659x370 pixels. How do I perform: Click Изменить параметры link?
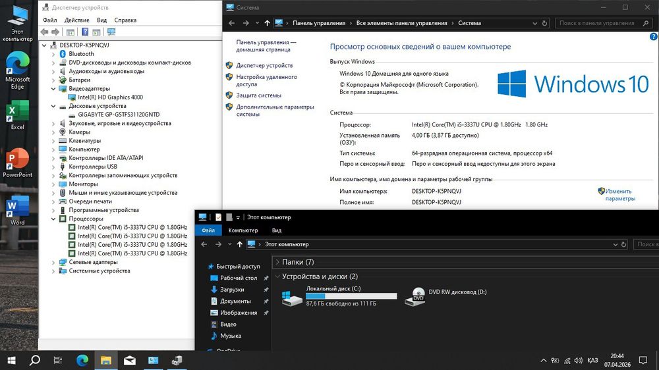(620, 195)
